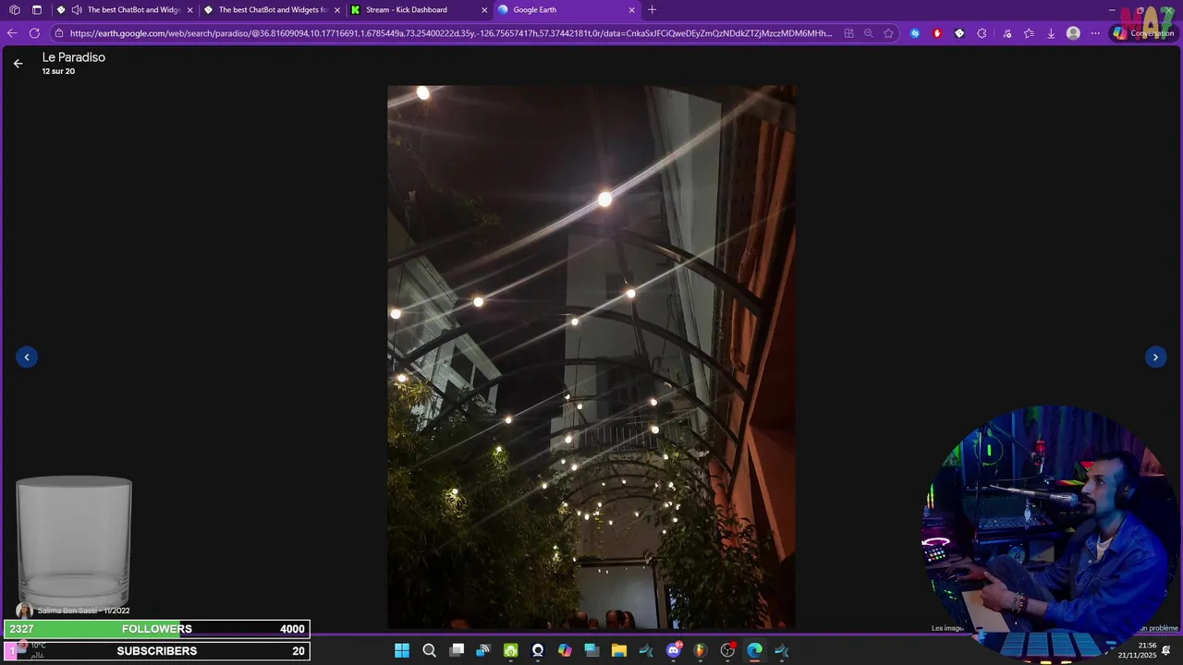Open the notifications icon beside the clock

click(1166, 650)
